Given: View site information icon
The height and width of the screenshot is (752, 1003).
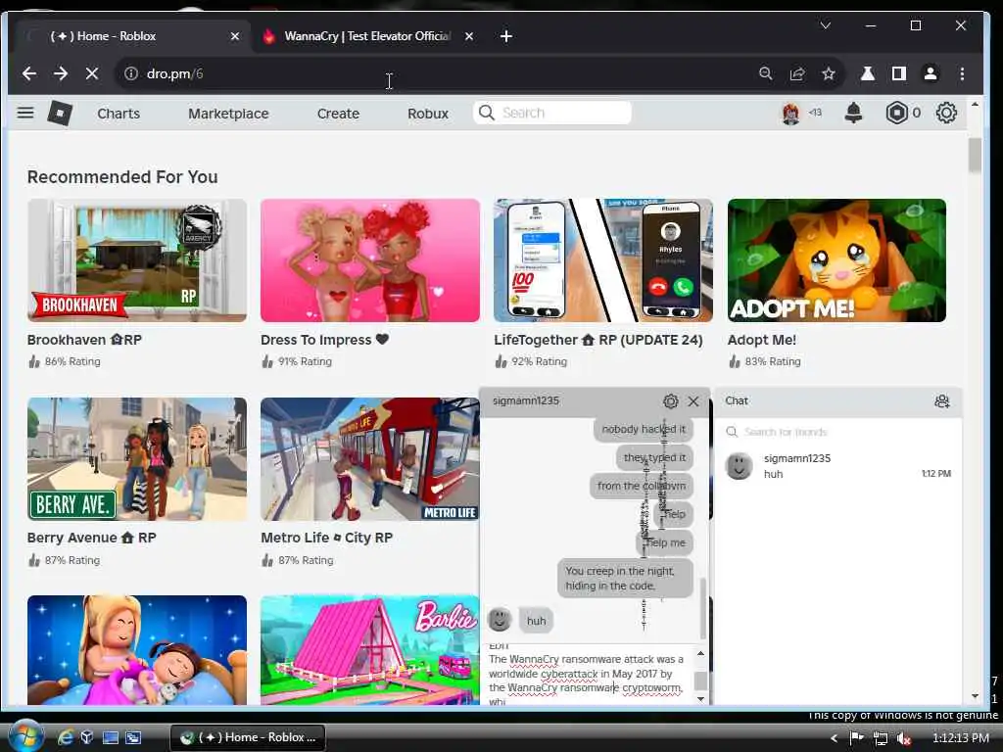Looking at the screenshot, I should (131, 73).
